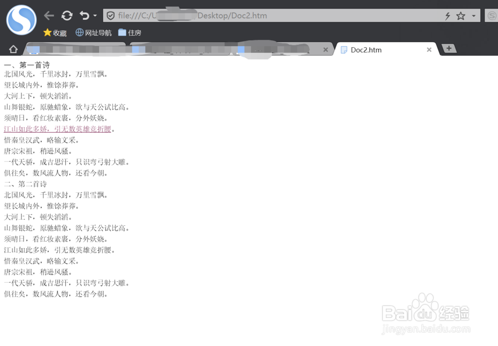Click the Sogou browser logo
Image resolution: width=498 pixels, height=346 pixels.
pyautogui.click(x=21, y=20)
